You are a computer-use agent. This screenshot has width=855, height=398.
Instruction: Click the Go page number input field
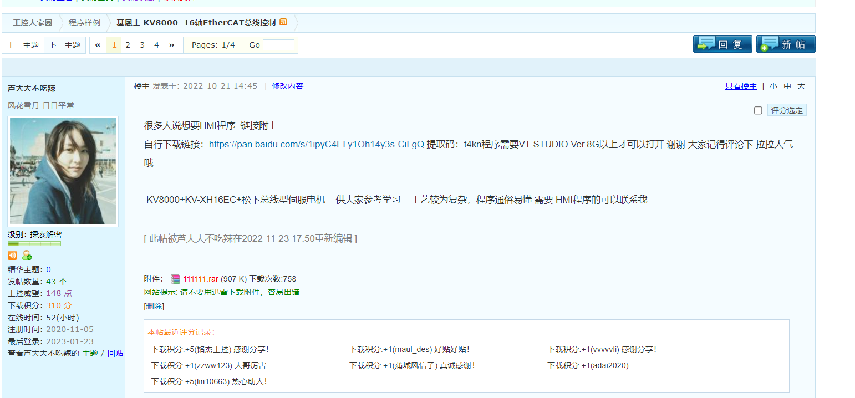coord(278,45)
